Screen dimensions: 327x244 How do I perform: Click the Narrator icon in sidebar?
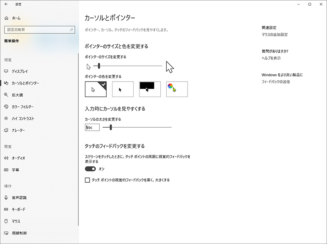(x=6, y=130)
